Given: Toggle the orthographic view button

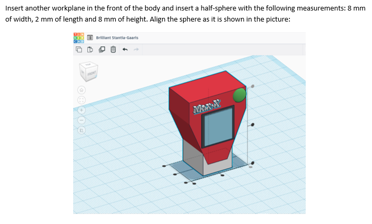Looking at the screenshot, I should coord(82,130).
